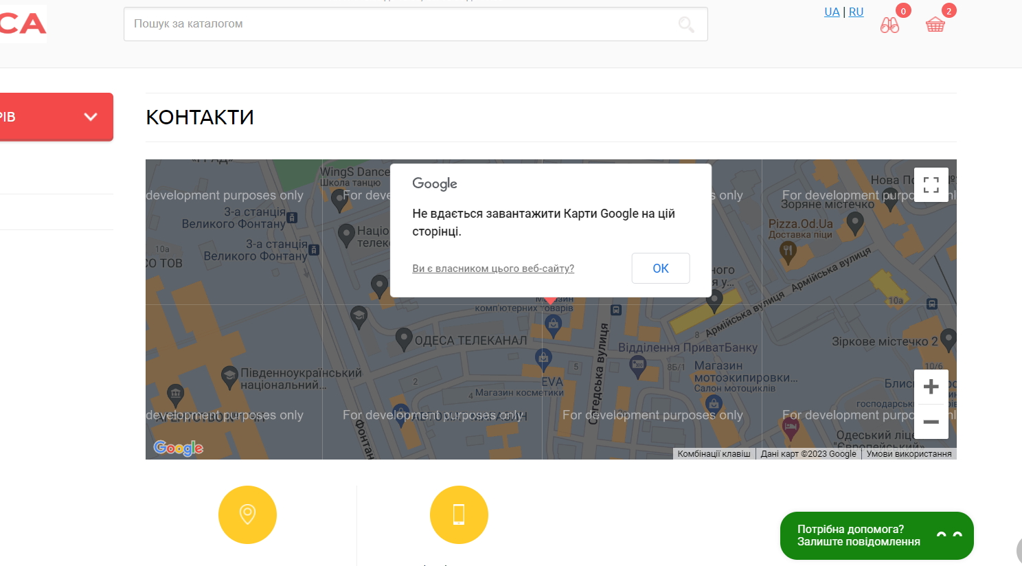Viewport: 1022px width, 566px height.
Task: Zoom out on the map
Action: tap(931, 422)
